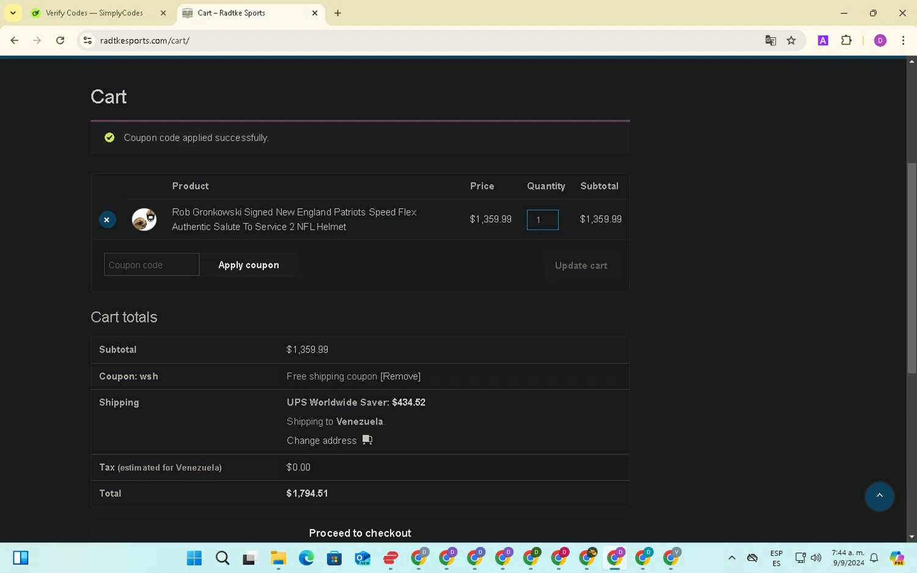Bookmark this cart page with the star
This screenshot has height=573, width=917.
(x=791, y=40)
